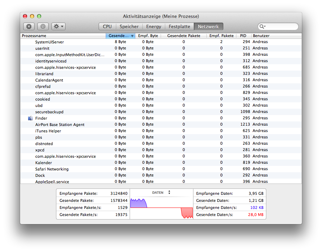Select AirPort Base Station Agent row
The width and height of the screenshot is (322, 252).
tap(161, 125)
